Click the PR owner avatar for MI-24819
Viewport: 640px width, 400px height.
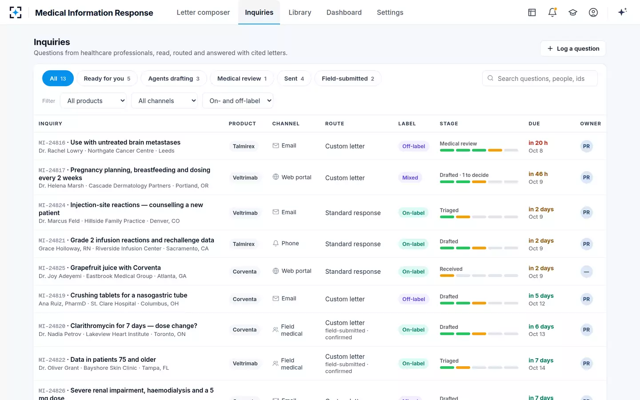click(x=587, y=299)
